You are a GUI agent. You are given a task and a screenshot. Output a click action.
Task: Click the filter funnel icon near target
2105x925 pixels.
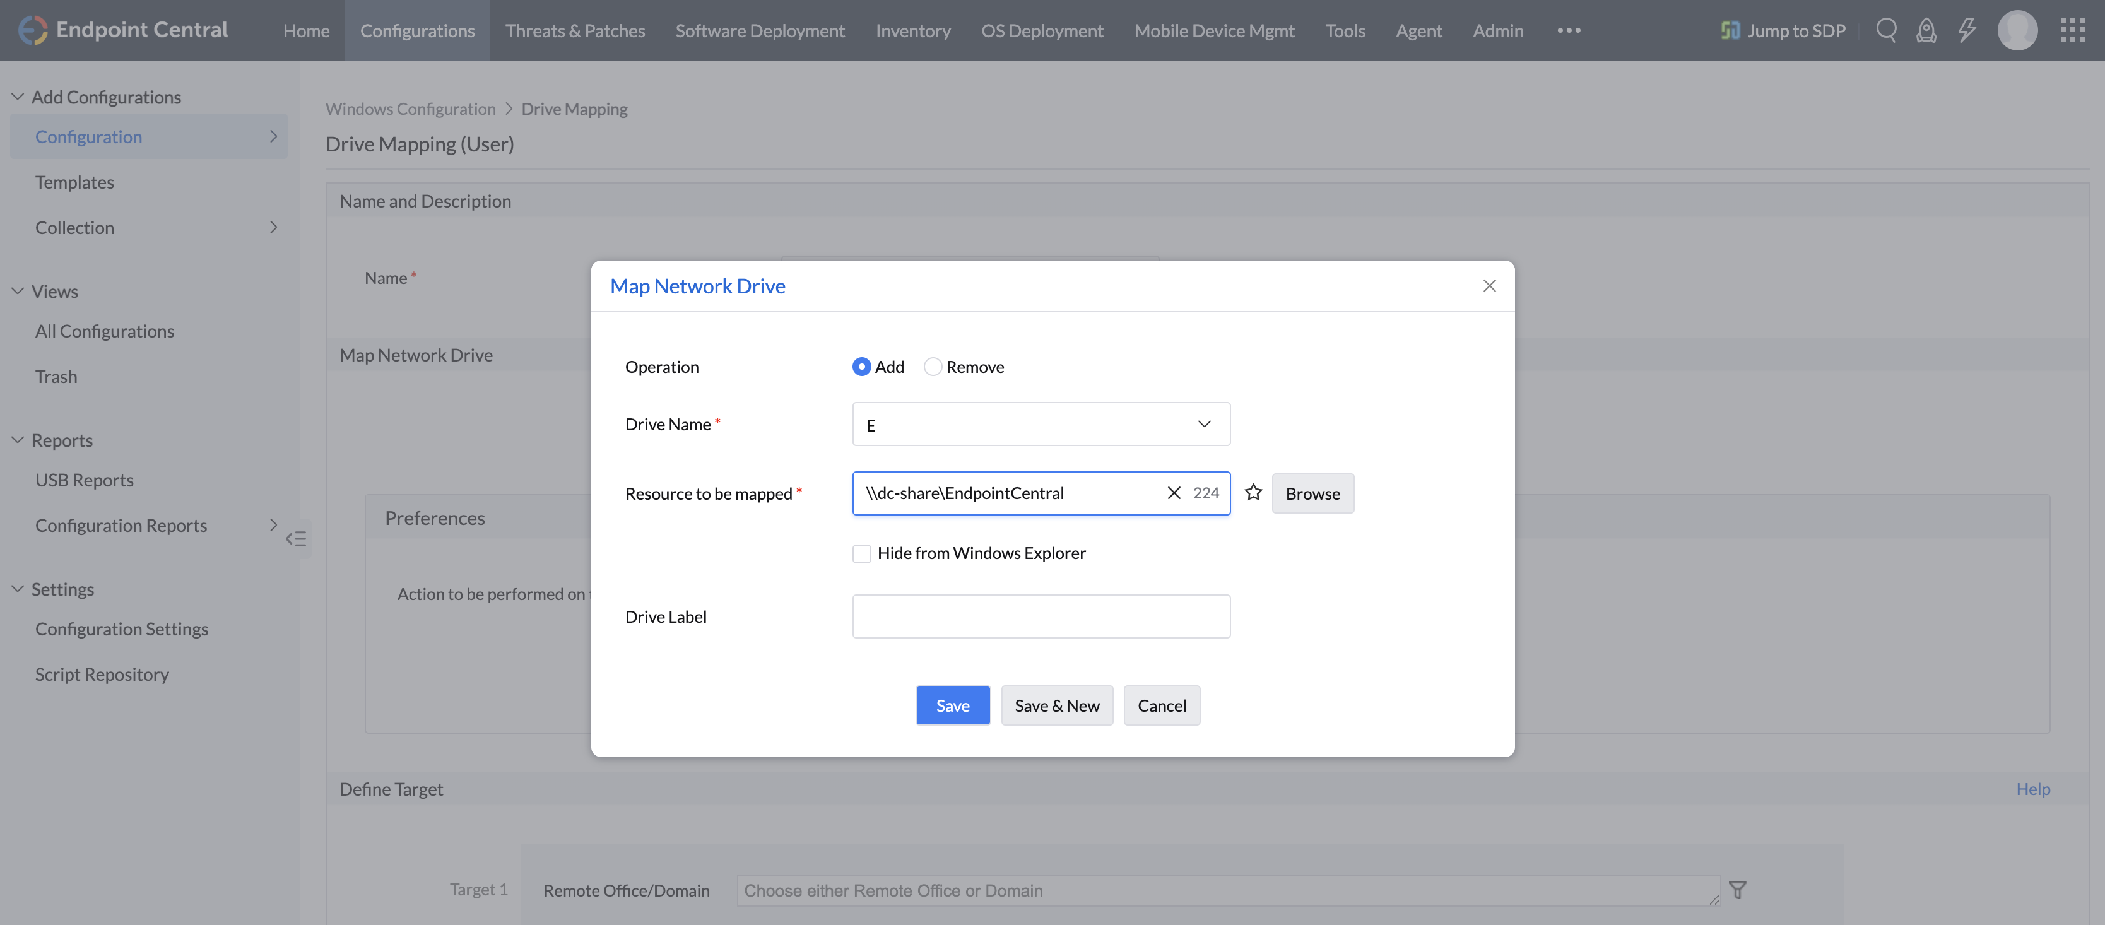pyautogui.click(x=1737, y=890)
